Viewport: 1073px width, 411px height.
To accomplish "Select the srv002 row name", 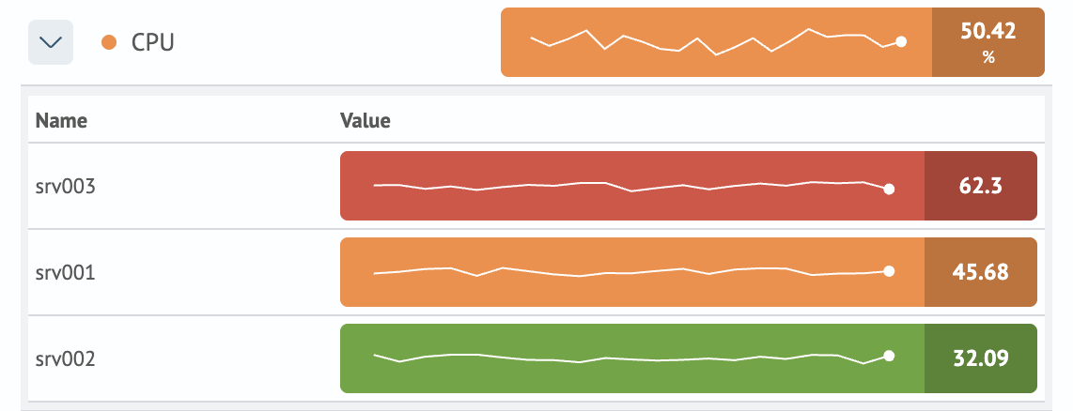I will (66, 359).
